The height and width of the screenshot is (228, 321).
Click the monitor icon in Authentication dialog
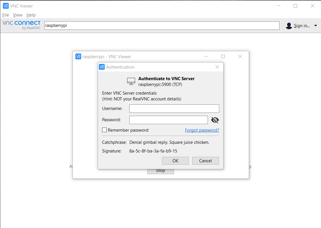(x=131, y=81)
